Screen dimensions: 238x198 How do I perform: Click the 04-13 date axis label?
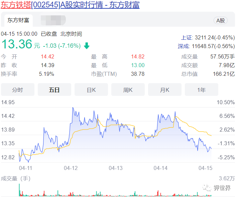pyautogui.click(x=116, y=168)
